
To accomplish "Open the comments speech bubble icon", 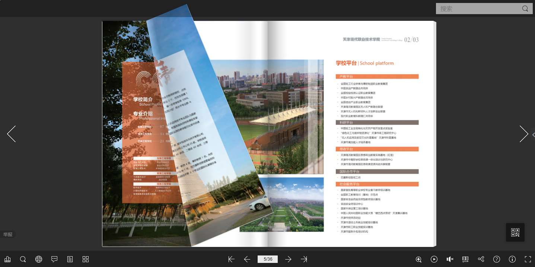I will click(x=54, y=259).
